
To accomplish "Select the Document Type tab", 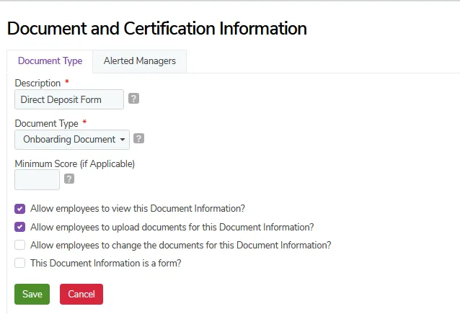I will pos(50,61).
